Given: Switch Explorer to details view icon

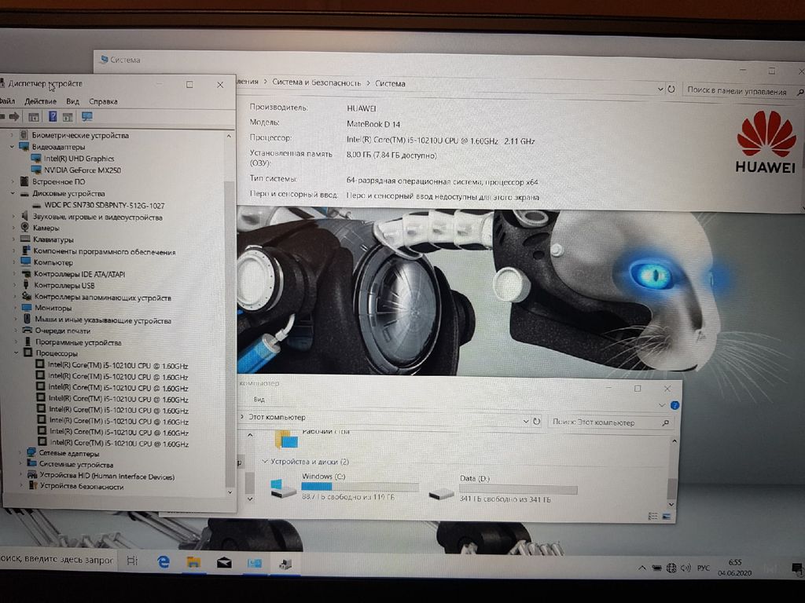Looking at the screenshot, I should [x=653, y=516].
